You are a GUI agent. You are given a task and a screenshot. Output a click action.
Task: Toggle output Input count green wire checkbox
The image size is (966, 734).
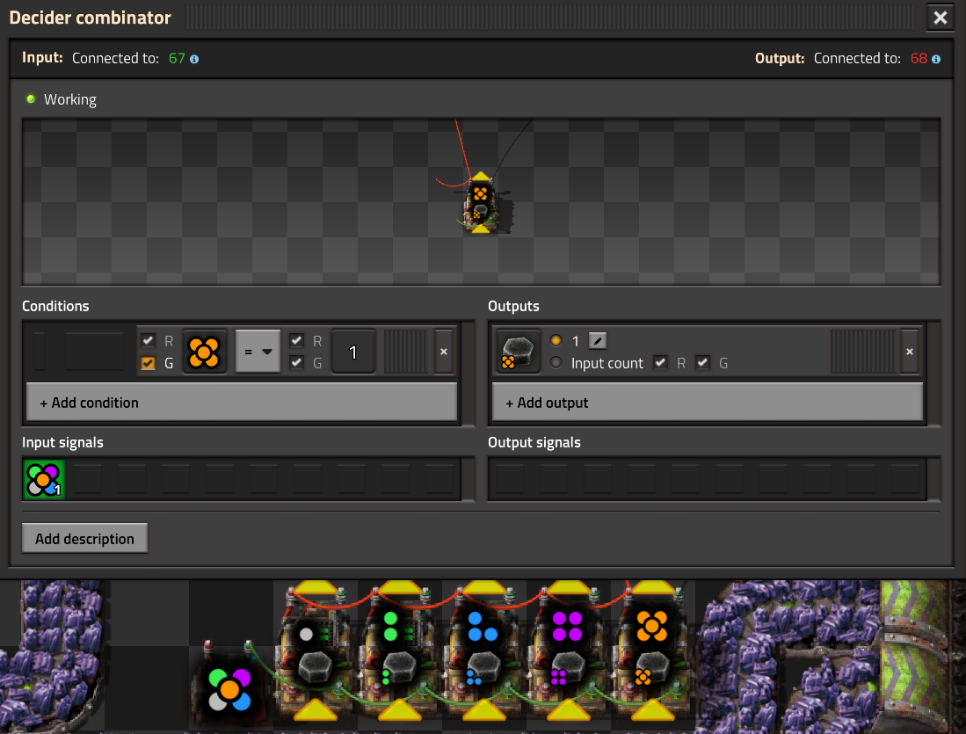(x=702, y=362)
